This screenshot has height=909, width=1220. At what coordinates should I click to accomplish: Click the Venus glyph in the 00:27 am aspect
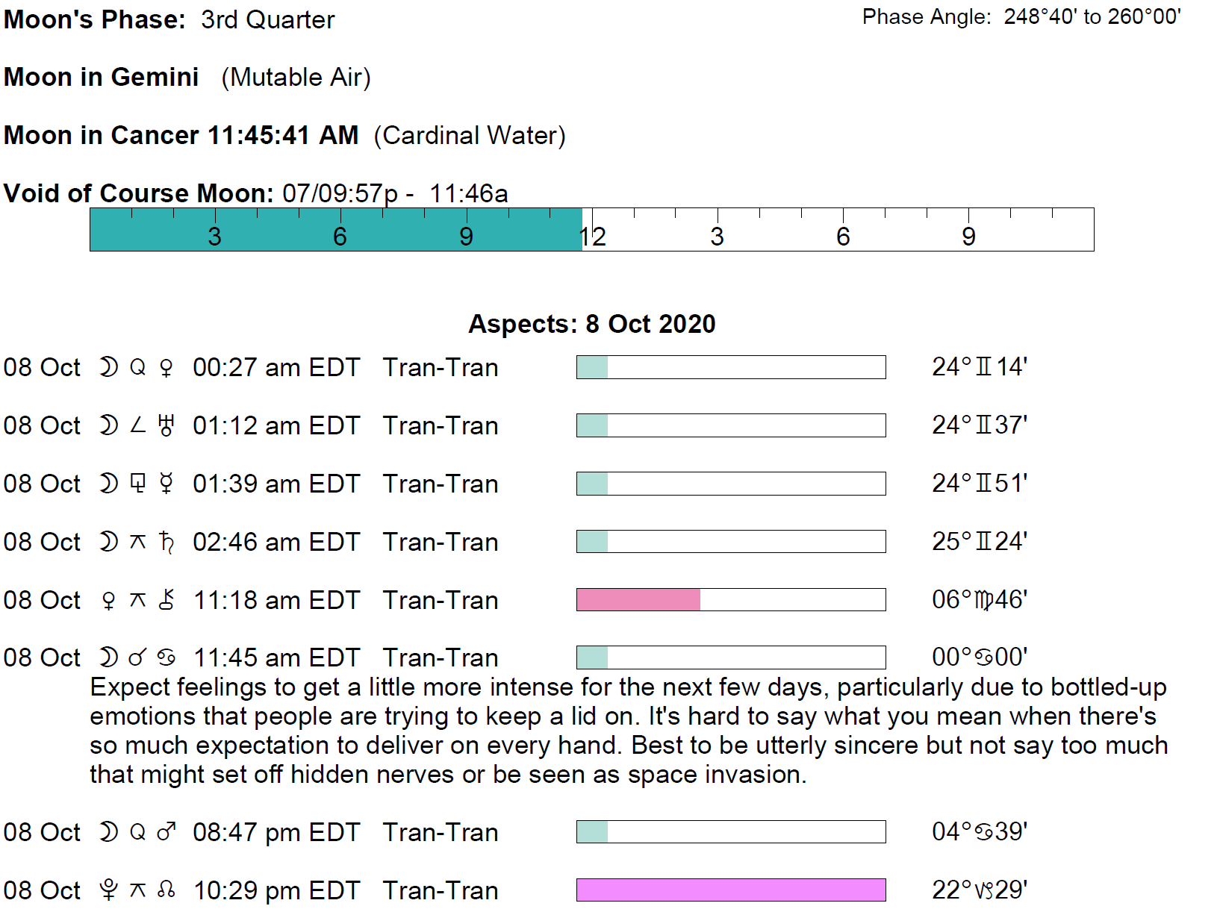(x=166, y=367)
